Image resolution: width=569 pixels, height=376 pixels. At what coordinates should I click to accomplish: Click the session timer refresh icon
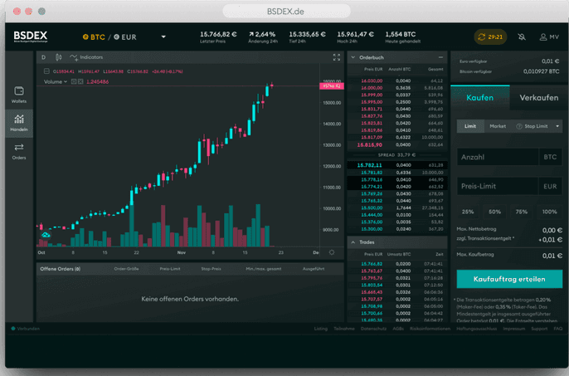pos(481,37)
